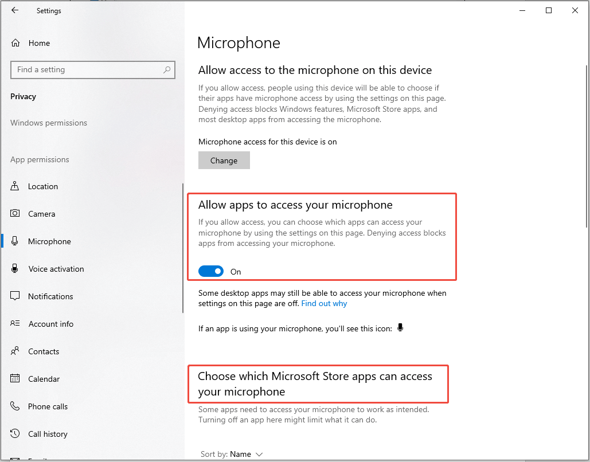
Task: Select the Voice activation icon
Action: click(14, 268)
